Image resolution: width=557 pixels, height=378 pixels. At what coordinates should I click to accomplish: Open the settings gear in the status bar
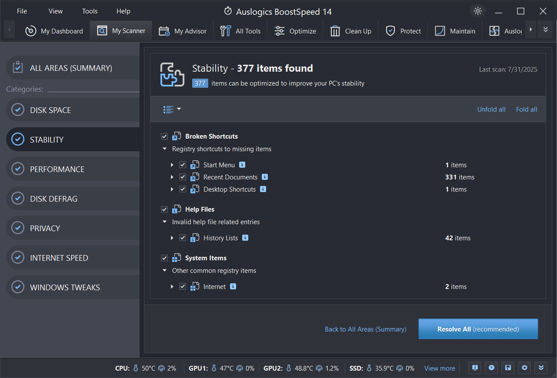(x=524, y=368)
